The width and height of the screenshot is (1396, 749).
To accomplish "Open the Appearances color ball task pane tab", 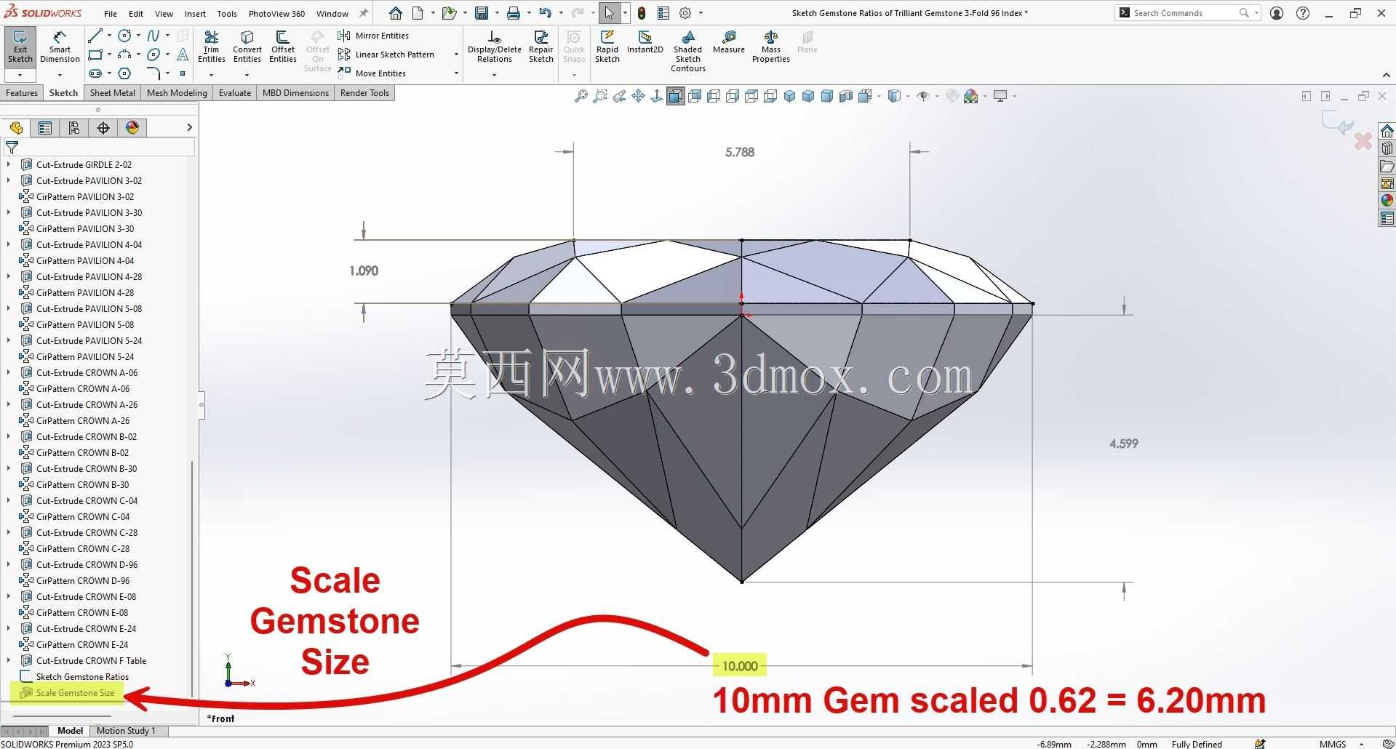I will (1387, 200).
